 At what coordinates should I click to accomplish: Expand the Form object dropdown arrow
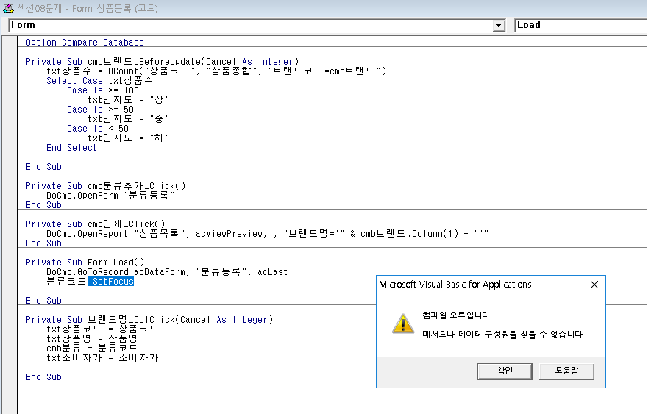(x=499, y=25)
